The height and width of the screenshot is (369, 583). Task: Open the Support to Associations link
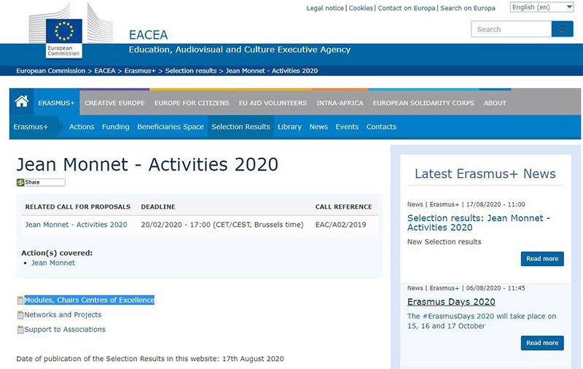(65, 330)
